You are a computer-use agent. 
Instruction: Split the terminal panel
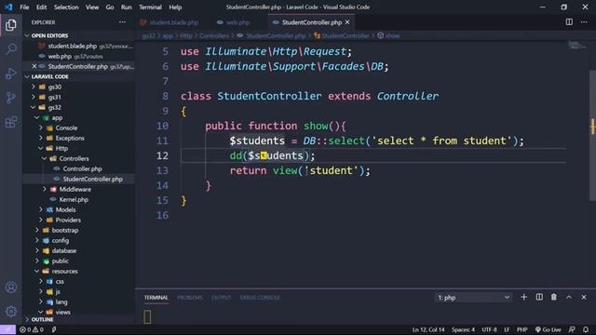point(539,297)
